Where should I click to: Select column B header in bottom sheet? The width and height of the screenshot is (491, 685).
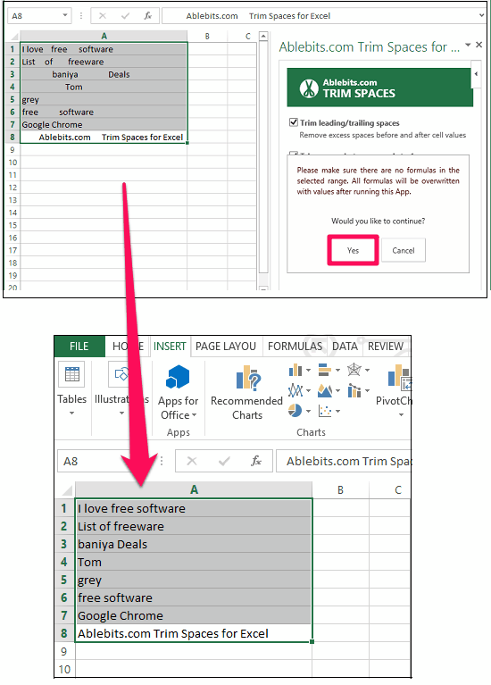click(340, 489)
